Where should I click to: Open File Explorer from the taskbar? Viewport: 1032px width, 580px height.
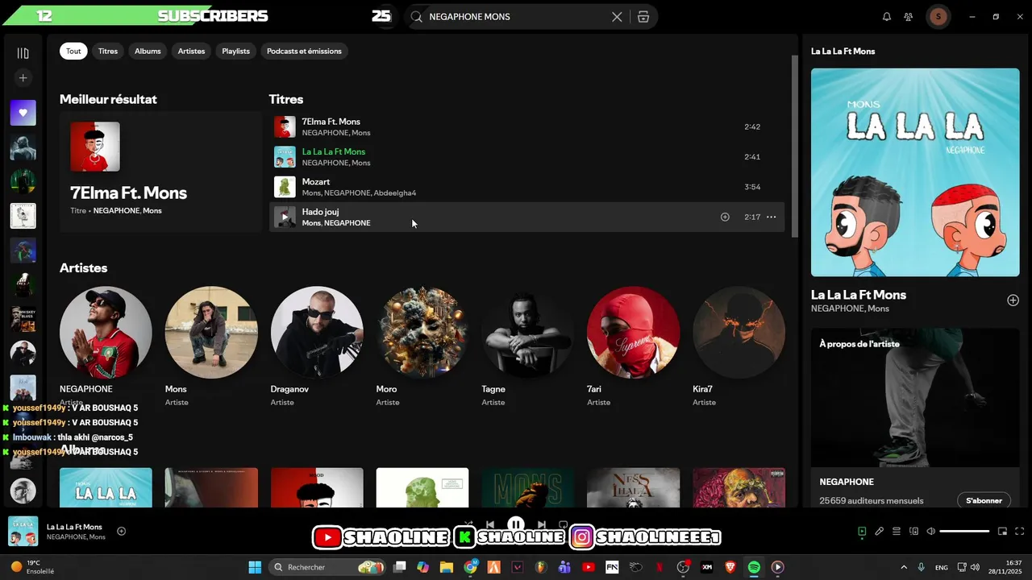(x=447, y=567)
